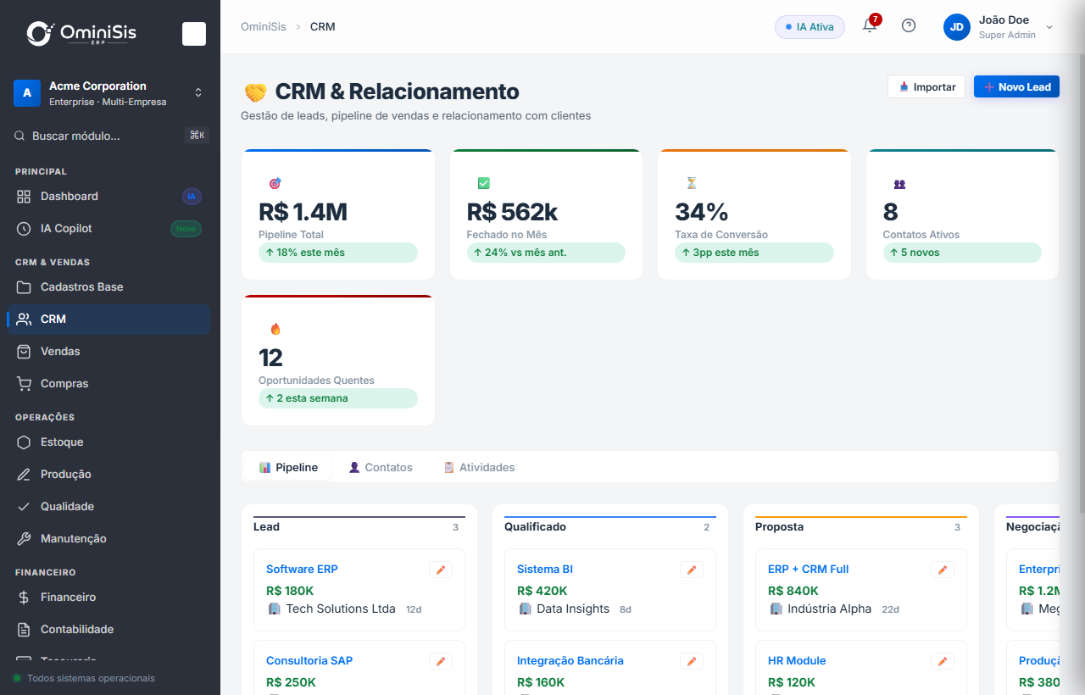Click the Importar button

(926, 86)
